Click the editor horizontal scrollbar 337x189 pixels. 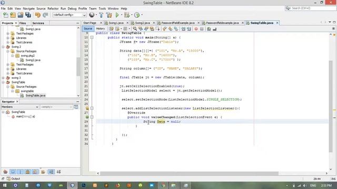coord(190,173)
